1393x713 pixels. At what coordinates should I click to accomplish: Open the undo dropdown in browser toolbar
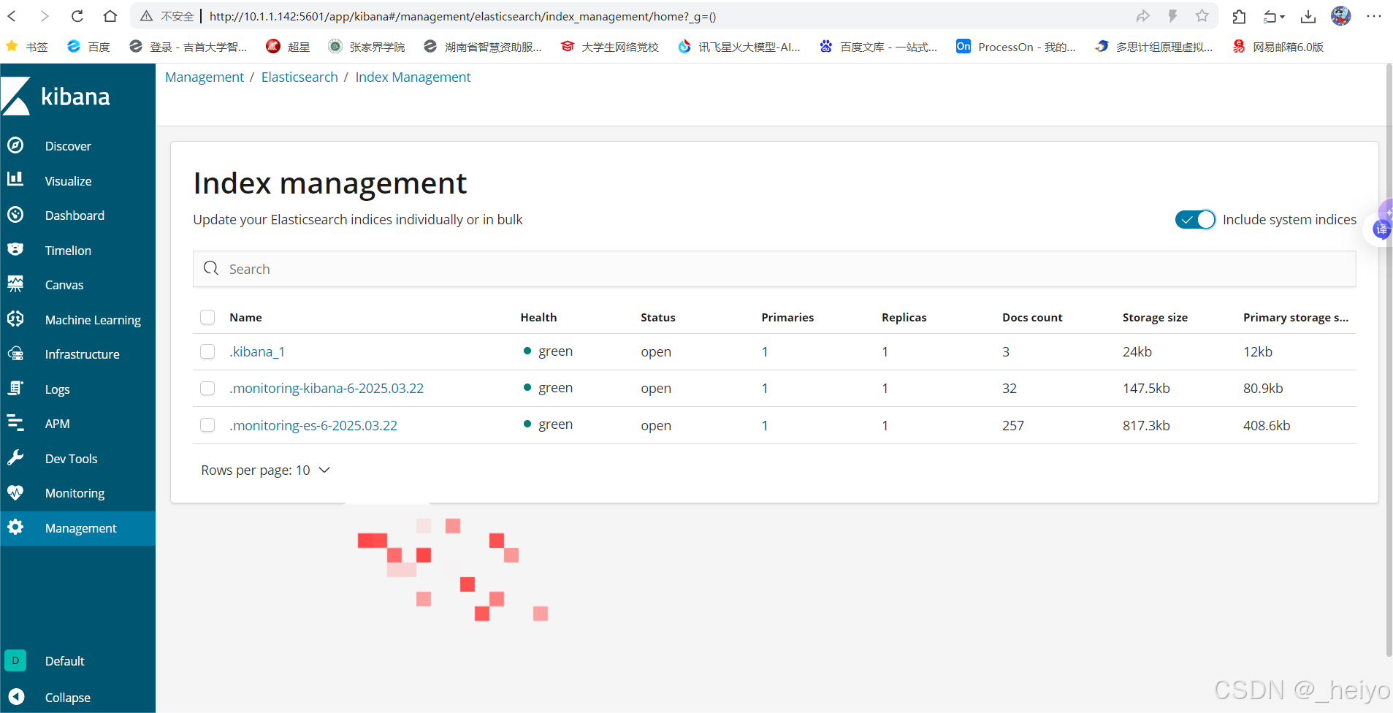click(1274, 16)
